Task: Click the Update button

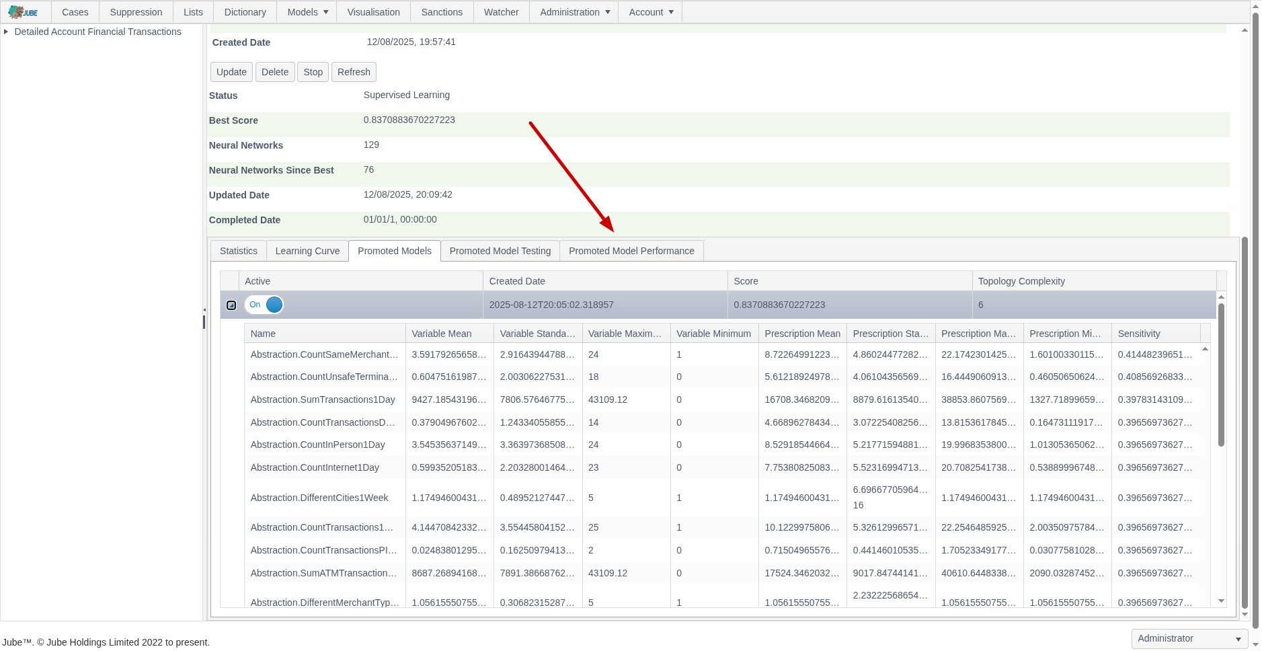Action: [231, 72]
